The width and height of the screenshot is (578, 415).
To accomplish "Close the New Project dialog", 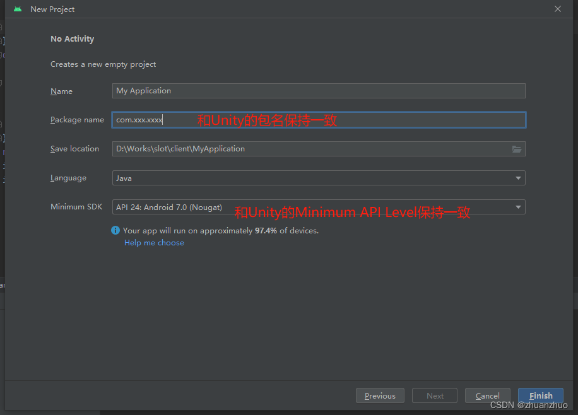I will 558,9.
